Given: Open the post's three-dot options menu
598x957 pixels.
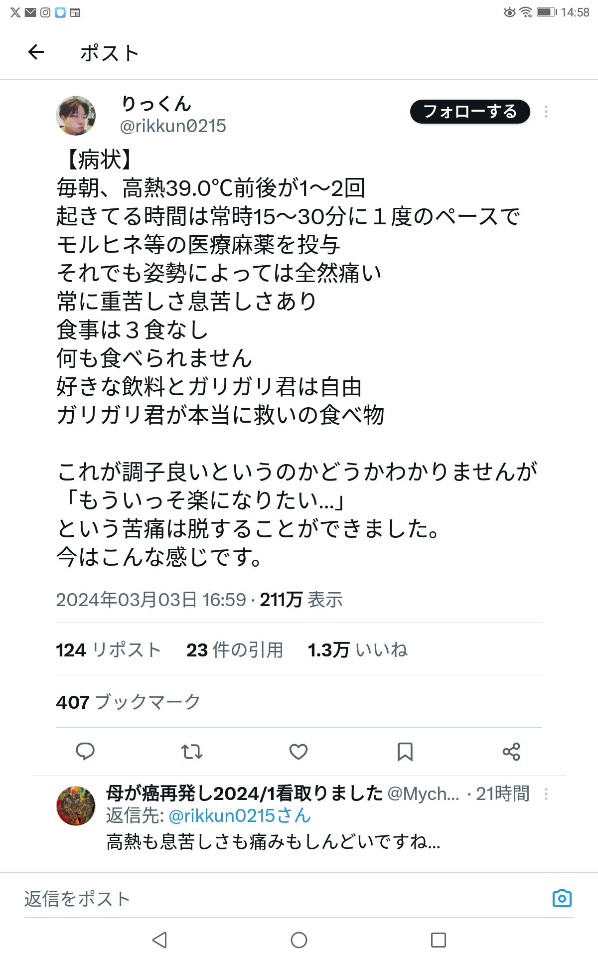Looking at the screenshot, I should (547, 112).
